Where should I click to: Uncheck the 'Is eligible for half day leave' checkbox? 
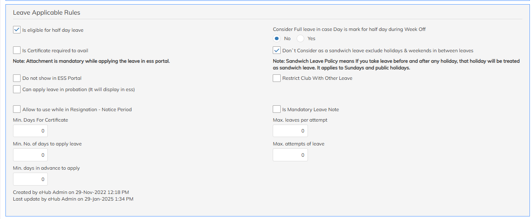coord(17,30)
